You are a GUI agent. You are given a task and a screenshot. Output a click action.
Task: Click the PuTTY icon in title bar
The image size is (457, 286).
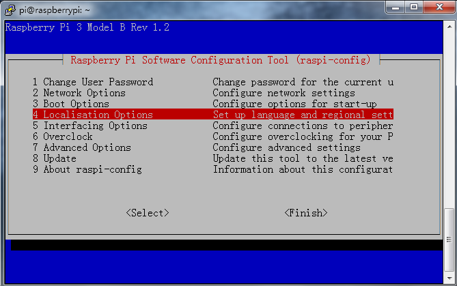point(10,10)
